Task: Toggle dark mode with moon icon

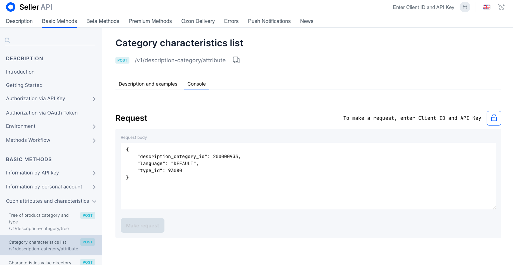Action: (501, 7)
